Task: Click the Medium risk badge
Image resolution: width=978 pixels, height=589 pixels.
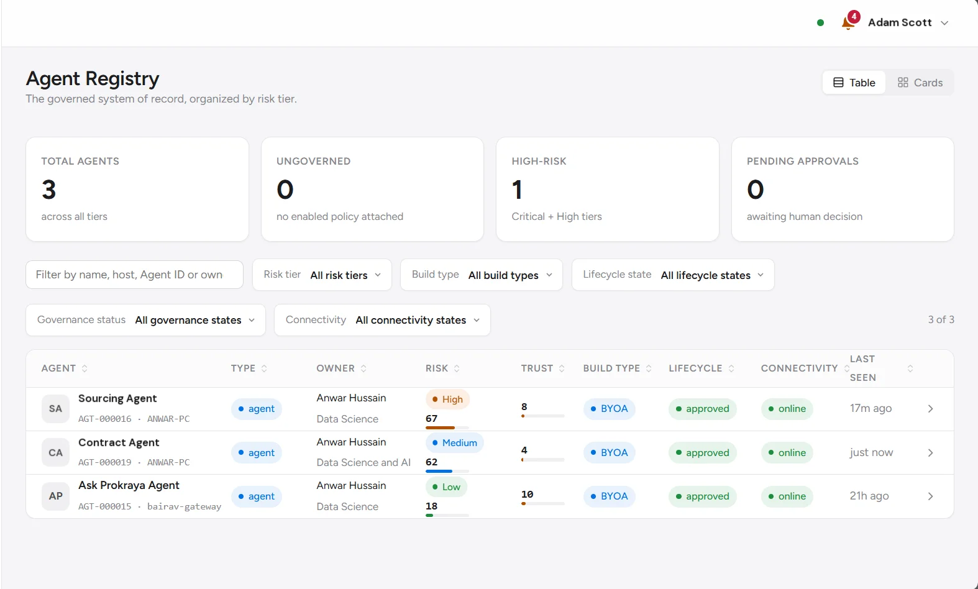Action: [454, 443]
